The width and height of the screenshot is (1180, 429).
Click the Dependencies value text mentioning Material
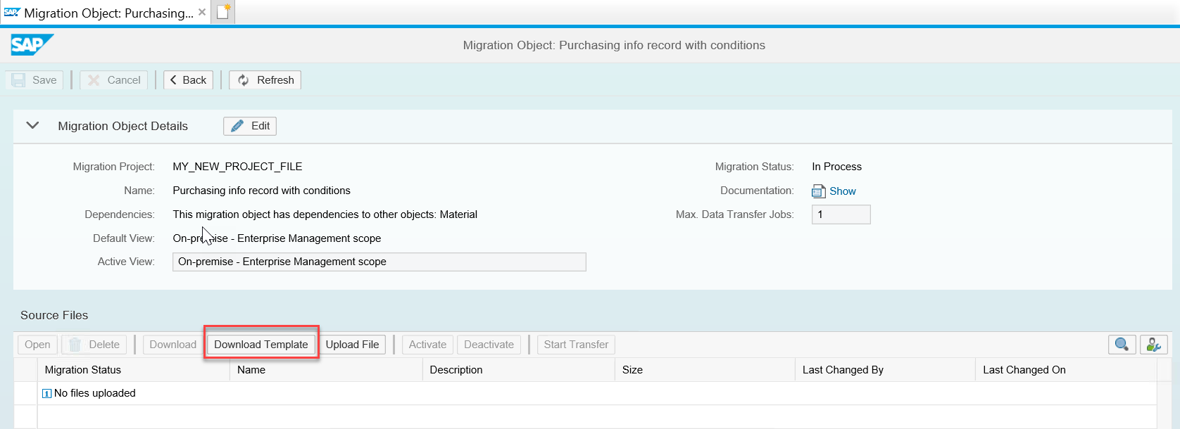coord(325,214)
